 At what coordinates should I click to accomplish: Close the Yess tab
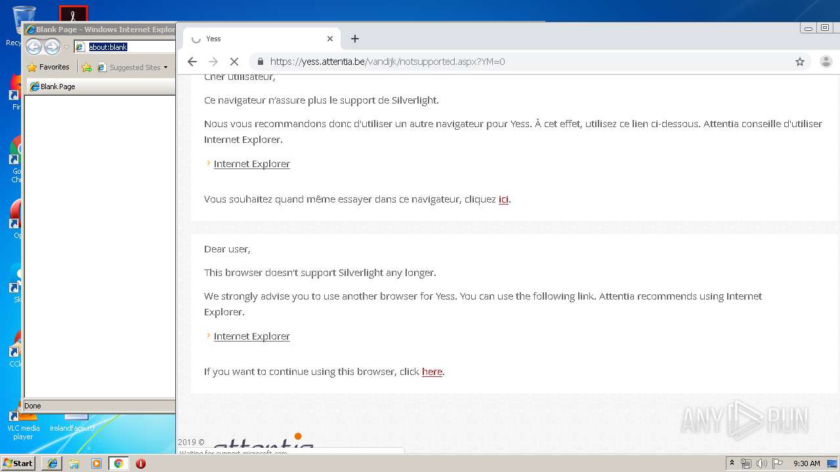click(330, 39)
